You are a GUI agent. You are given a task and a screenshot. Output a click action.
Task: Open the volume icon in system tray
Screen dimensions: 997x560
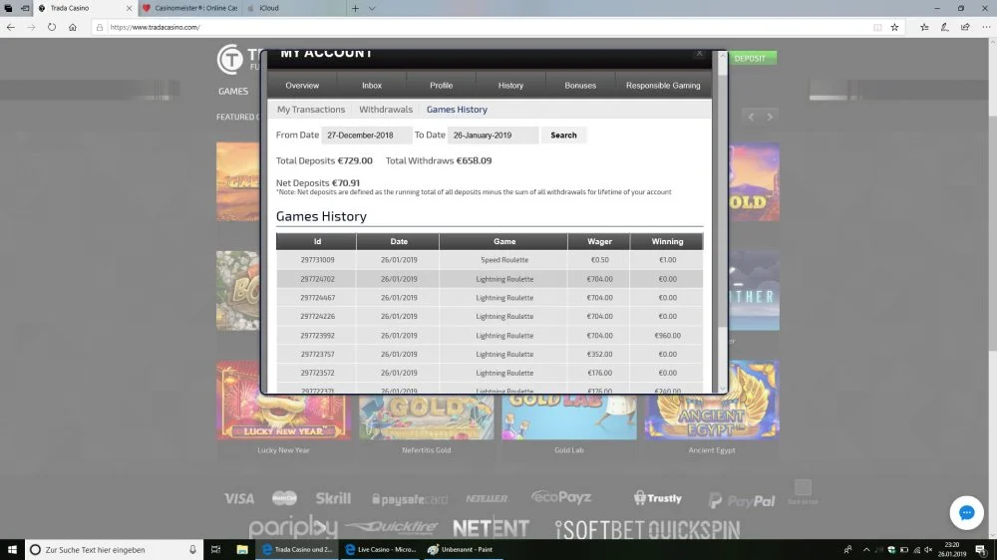coord(928,549)
